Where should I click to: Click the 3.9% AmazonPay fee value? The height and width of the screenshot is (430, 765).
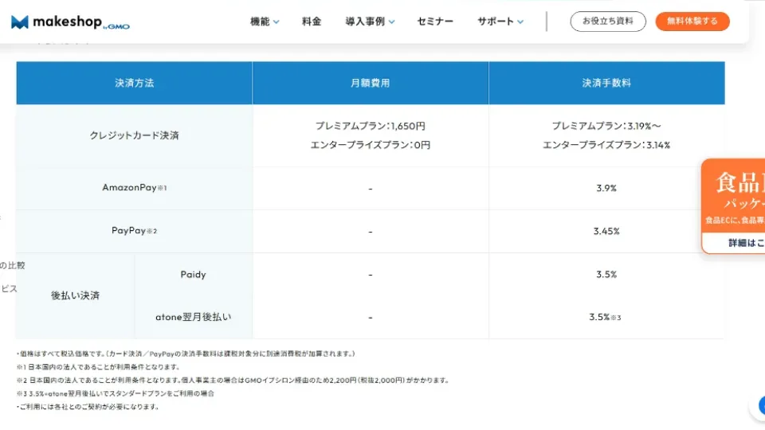(606, 188)
